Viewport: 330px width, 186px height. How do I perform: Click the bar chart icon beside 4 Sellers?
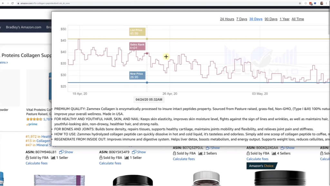[x=274, y=154]
